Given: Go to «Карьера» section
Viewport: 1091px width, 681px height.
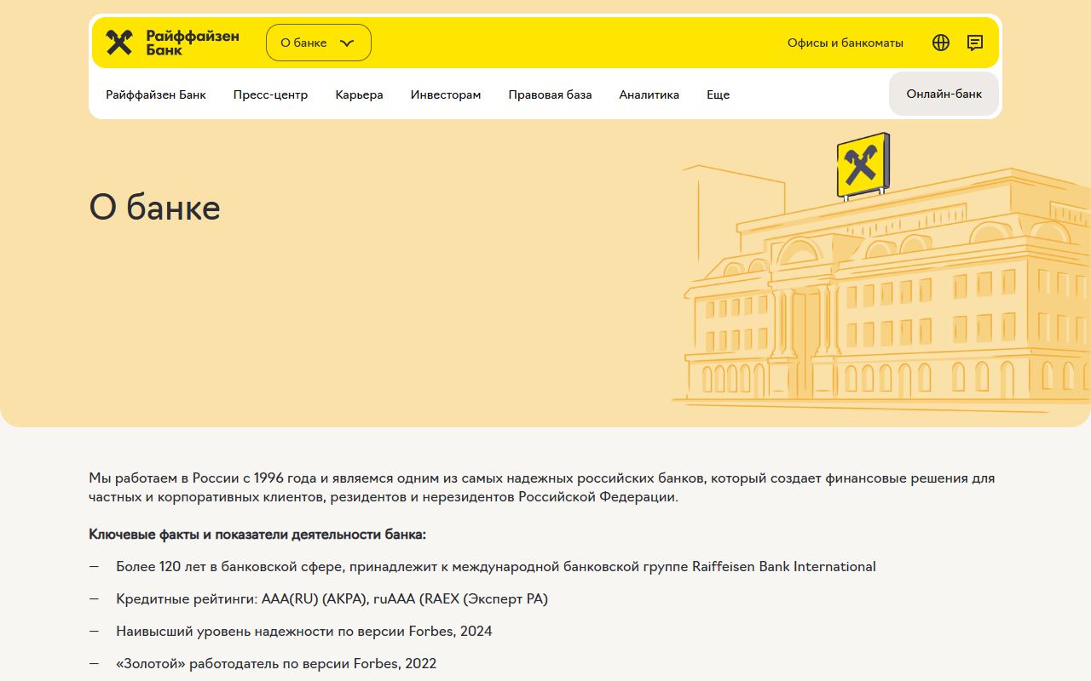Looking at the screenshot, I should tap(360, 94).
